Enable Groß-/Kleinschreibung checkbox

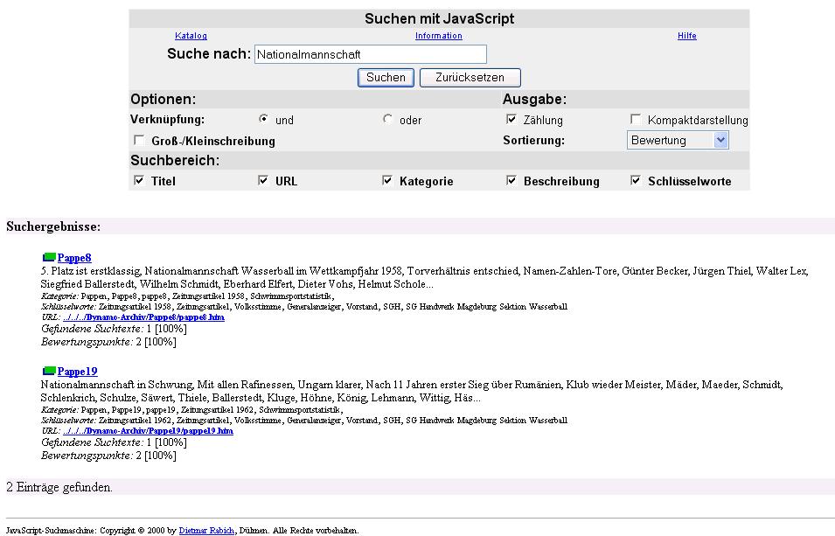pyautogui.click(x=139, y=140)
